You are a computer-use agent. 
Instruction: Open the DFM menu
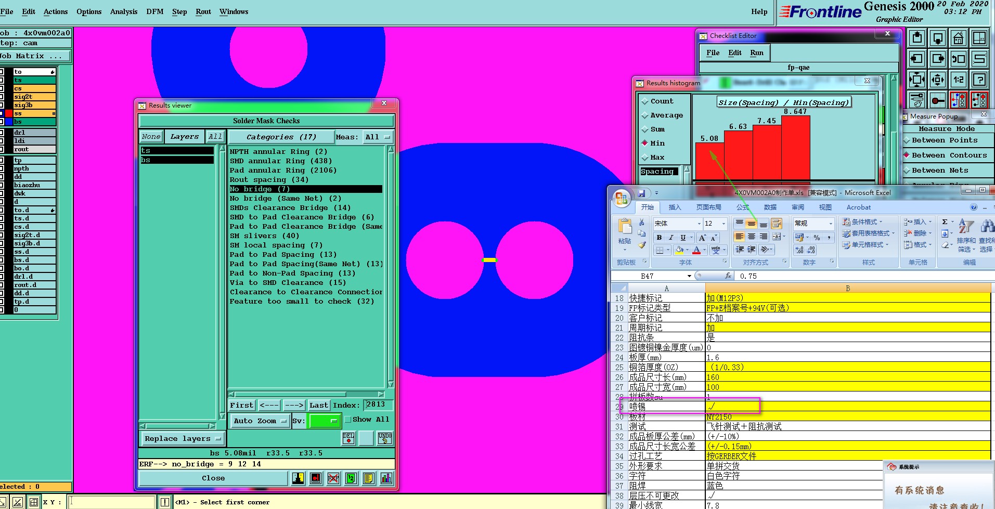point(154,11)
